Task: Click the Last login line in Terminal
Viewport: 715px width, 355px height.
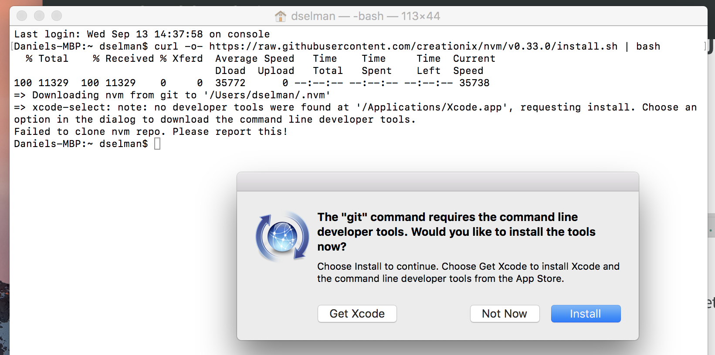Action: pos(142,34)
